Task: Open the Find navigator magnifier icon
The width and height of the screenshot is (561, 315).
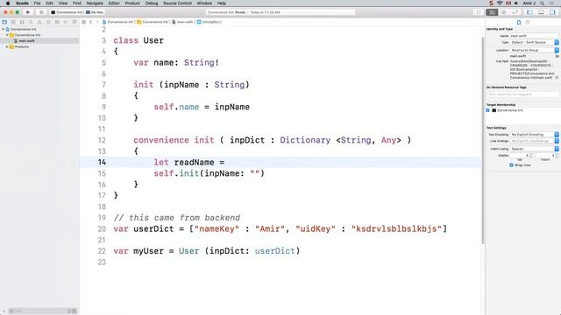Action: click(31, 22)
